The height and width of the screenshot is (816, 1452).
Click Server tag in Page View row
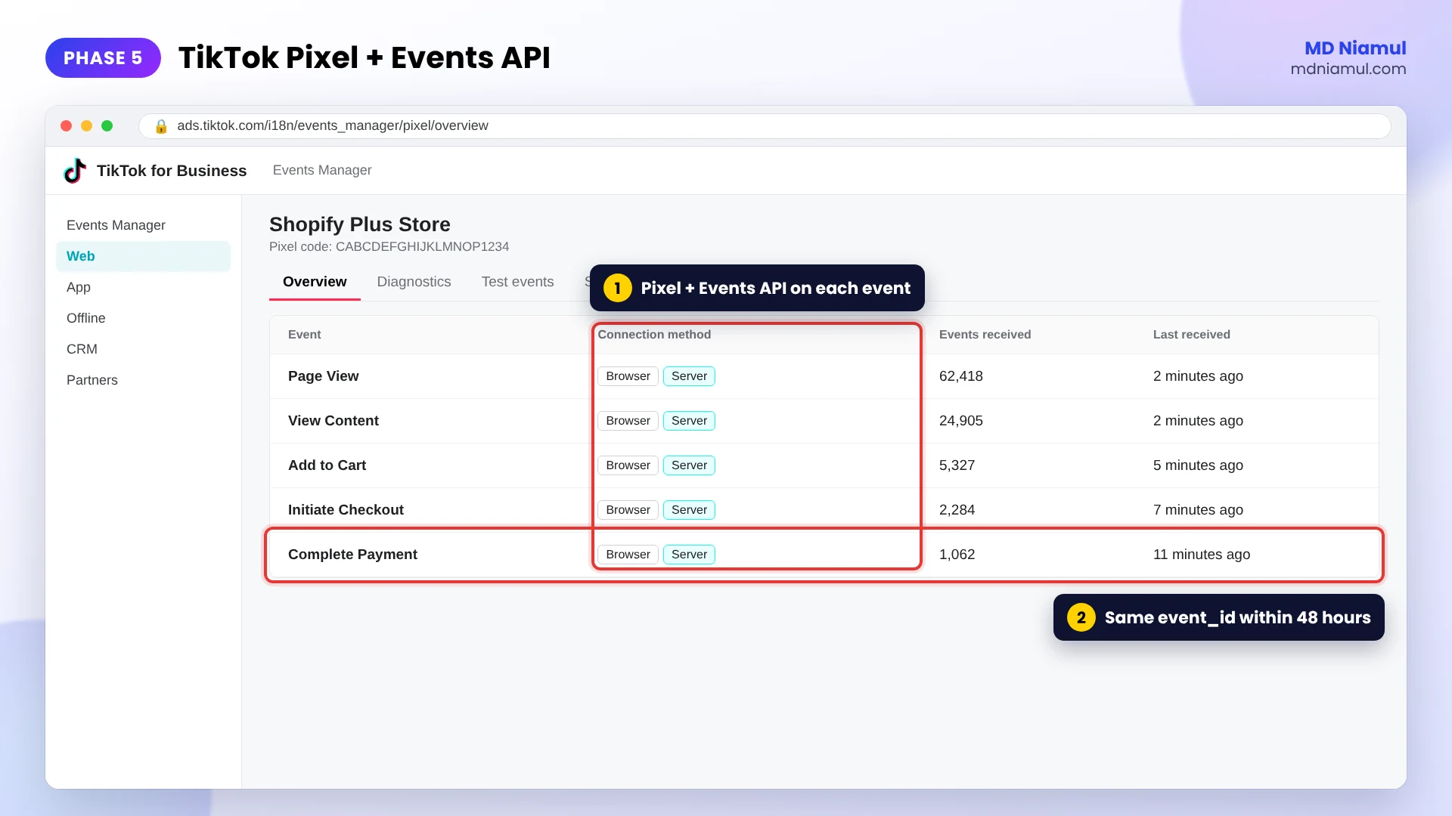pos(689,376)
